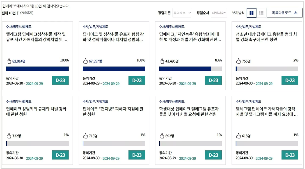Click 수사/법무/사법제도 category on 학생대상 딥페이크 card
Viewport: 305px width, 169px height.
(172, 101)
